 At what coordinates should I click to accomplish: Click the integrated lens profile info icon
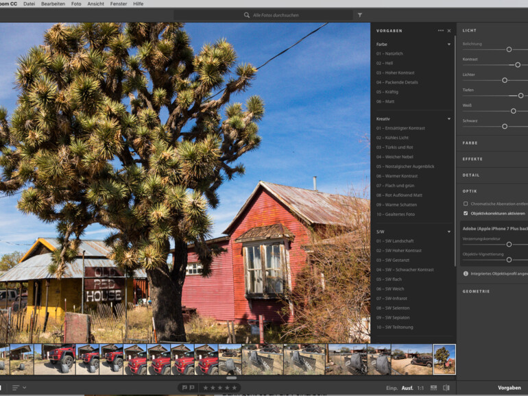click(x=466, y=273)
